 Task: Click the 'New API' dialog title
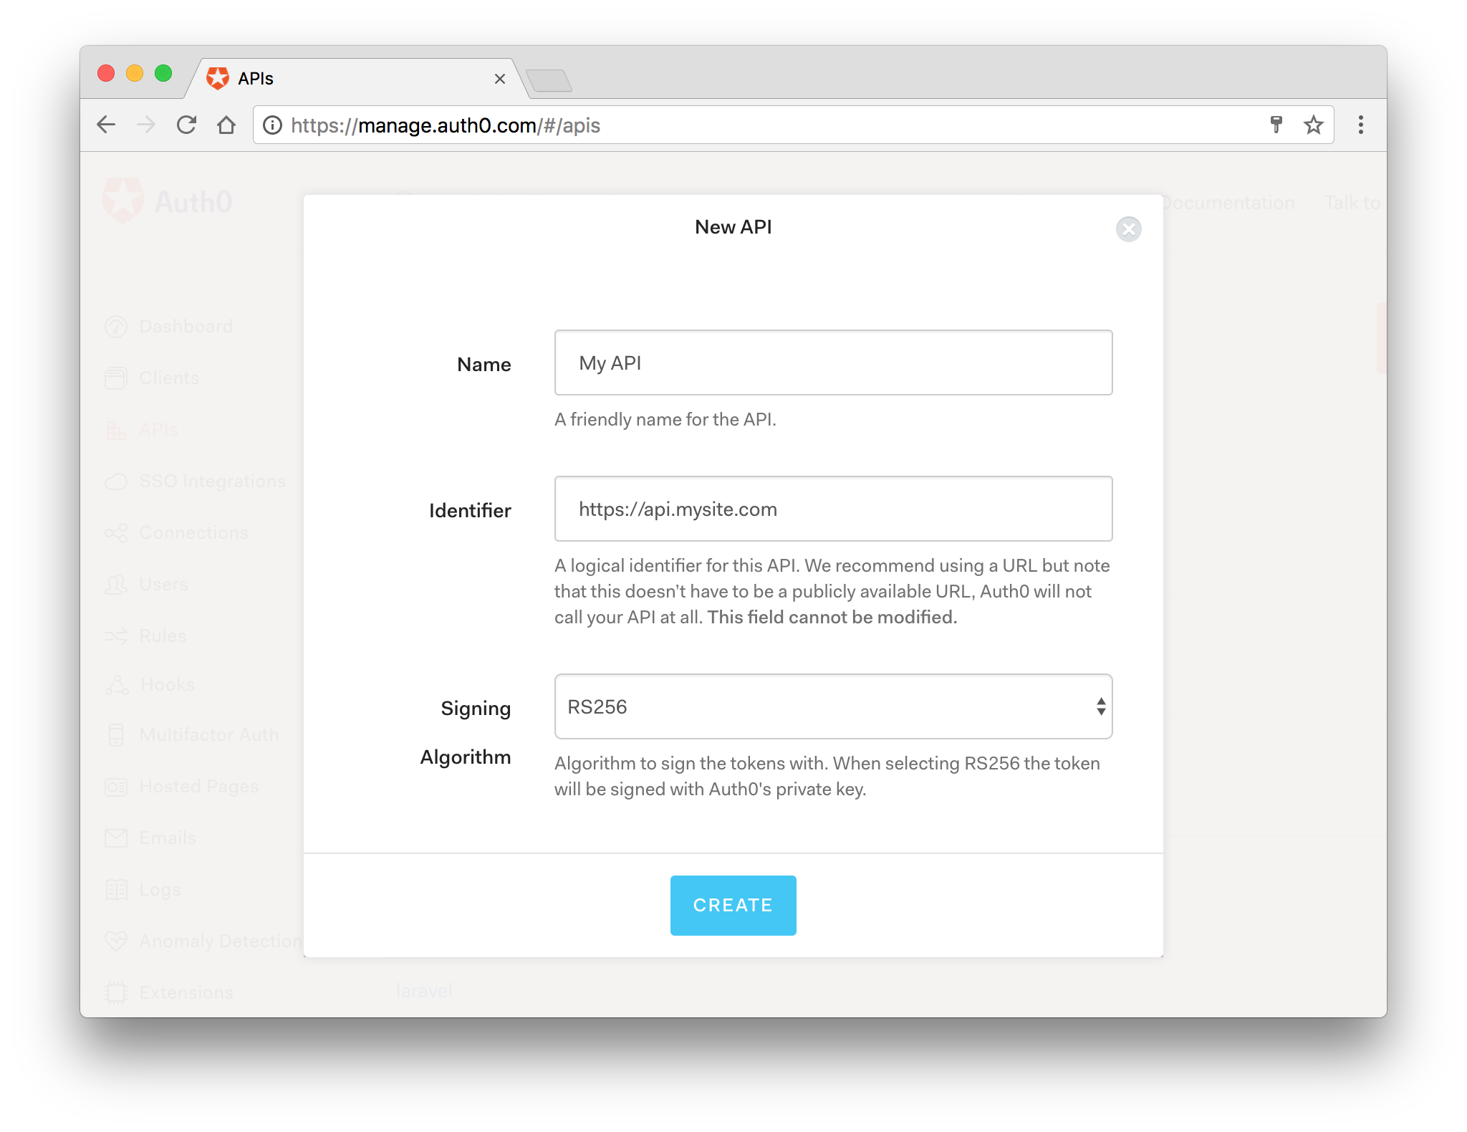733,227
